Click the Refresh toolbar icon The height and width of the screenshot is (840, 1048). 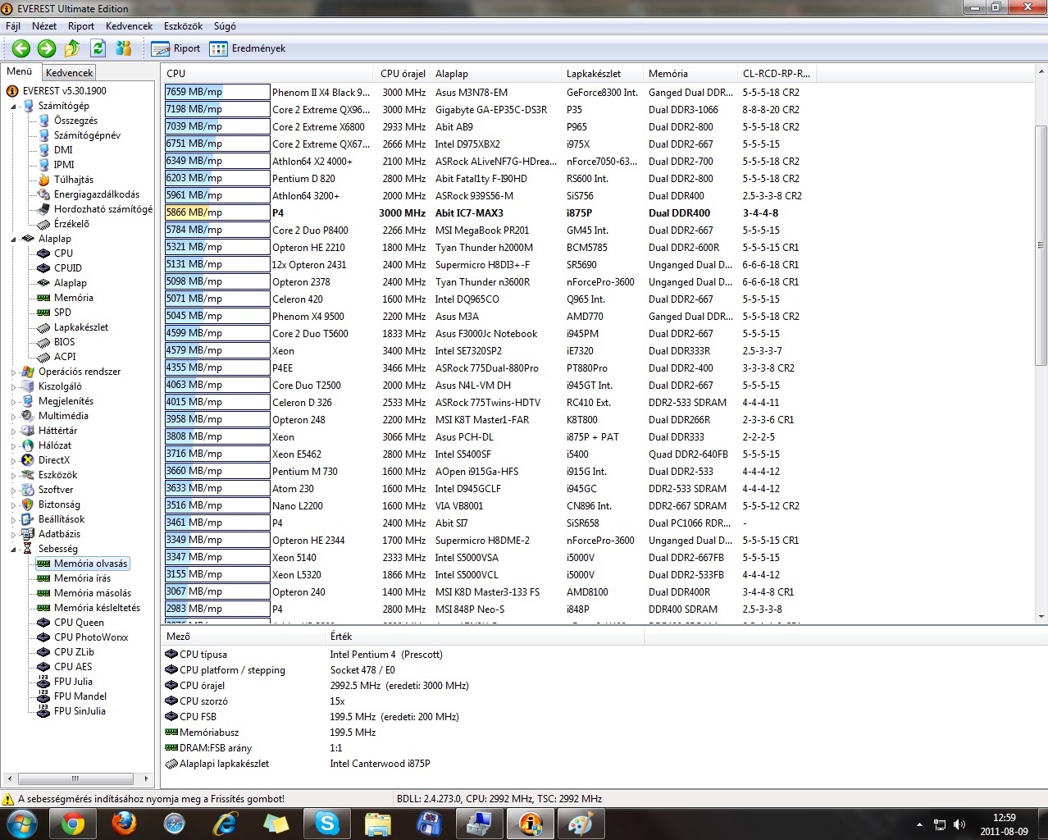[98, 48]
